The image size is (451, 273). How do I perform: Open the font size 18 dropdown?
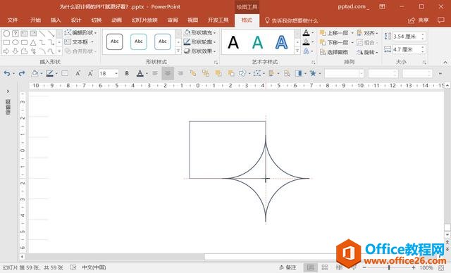pos(116,73)
